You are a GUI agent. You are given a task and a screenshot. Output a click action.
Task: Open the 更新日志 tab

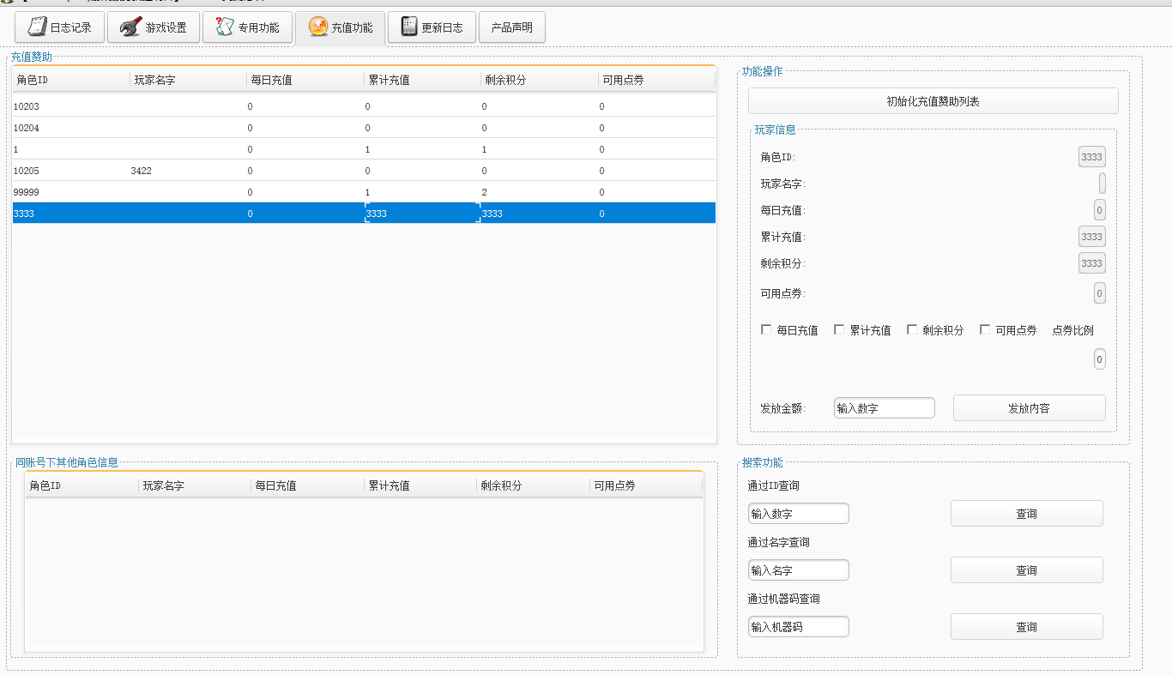coord(432,27)
